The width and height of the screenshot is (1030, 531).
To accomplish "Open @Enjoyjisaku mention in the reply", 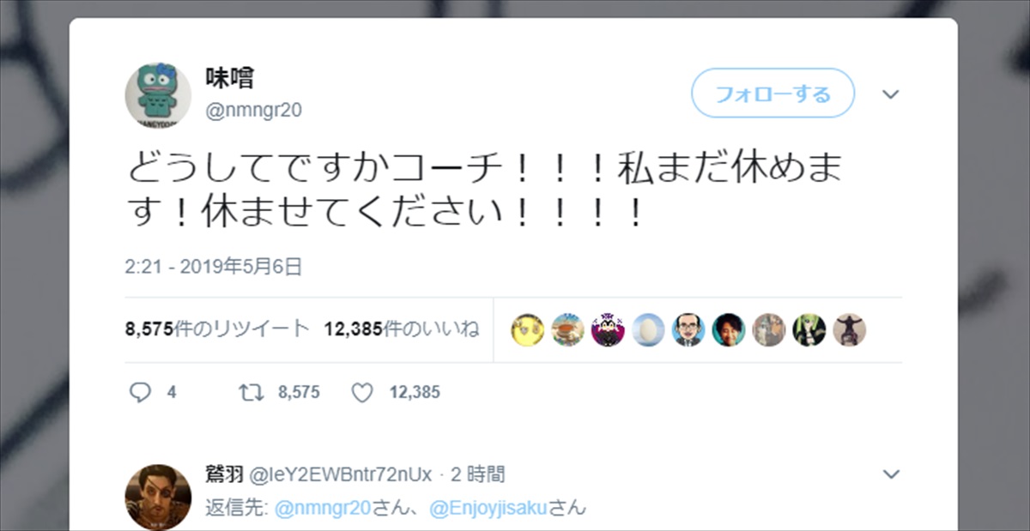I will [x=488, y=508].
